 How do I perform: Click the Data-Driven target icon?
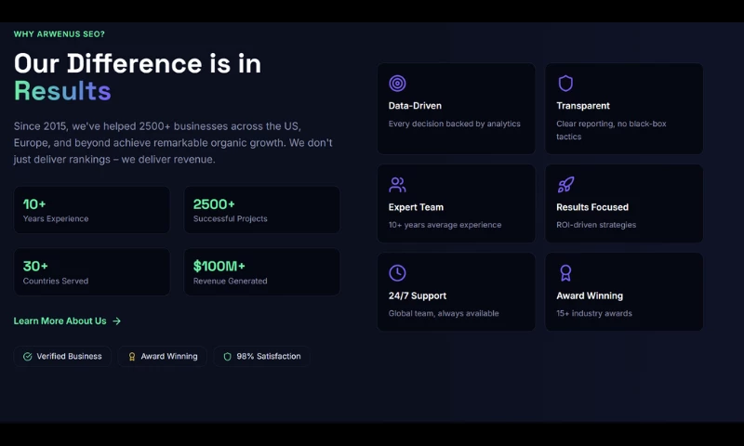point(397,84)
